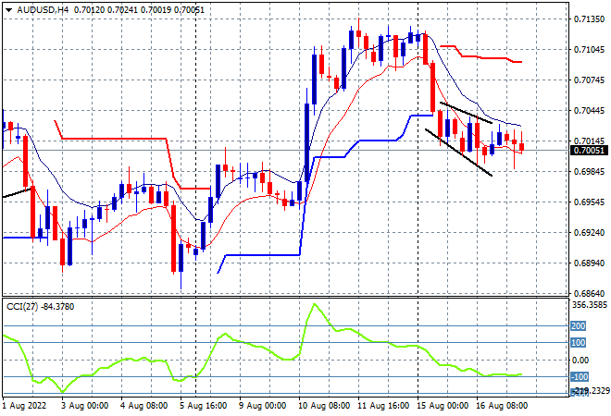Select the upper black channel trendline

pos(466,113)
